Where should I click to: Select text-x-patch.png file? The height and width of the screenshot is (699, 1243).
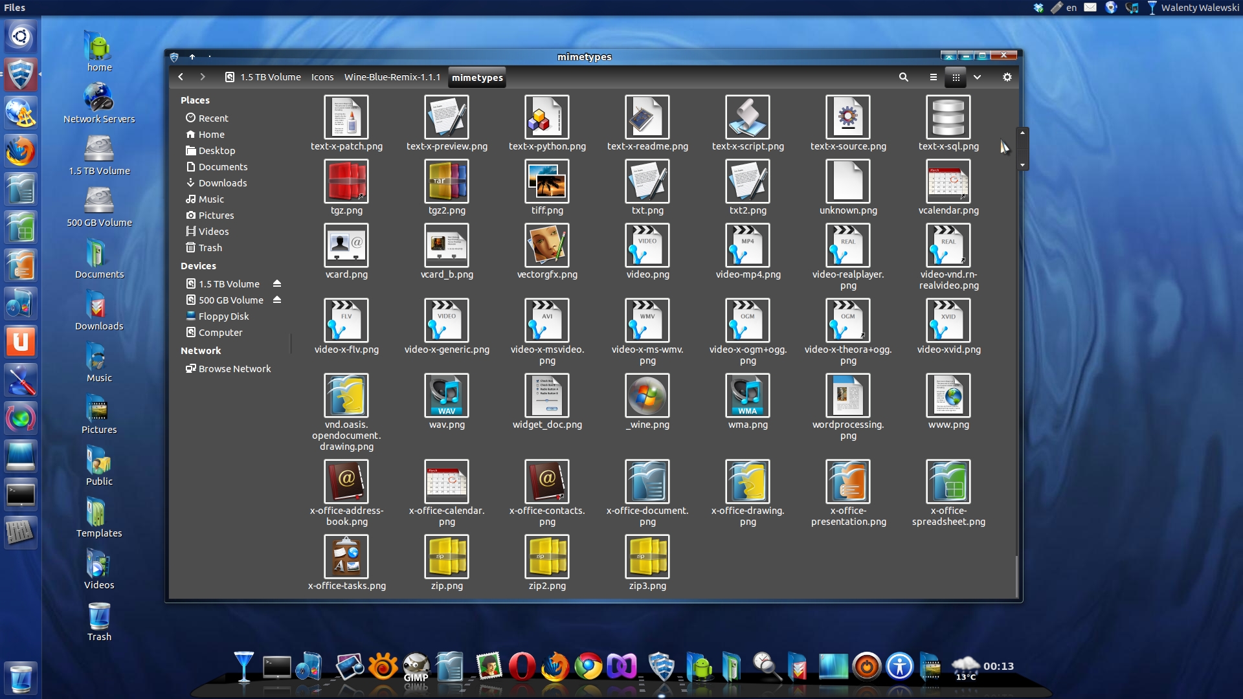click(346, 124)
